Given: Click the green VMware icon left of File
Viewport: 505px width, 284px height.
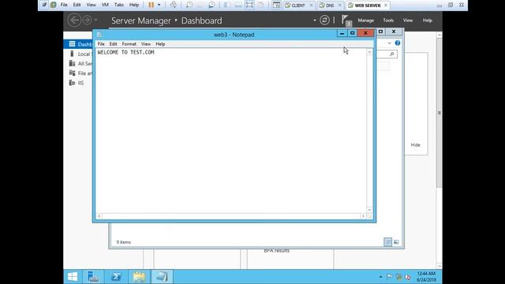Looking at the screenshot, I should 53,5.
